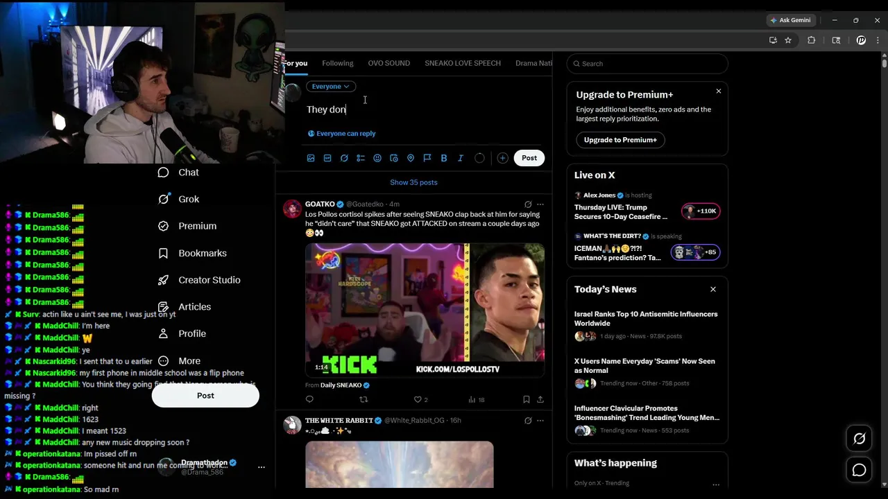Toggle bold text formatting
The image size is (888, 499).
point(444,158)
